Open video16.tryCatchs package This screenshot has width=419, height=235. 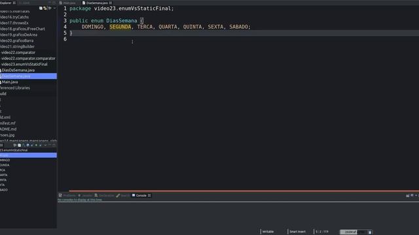click(14, 17)
